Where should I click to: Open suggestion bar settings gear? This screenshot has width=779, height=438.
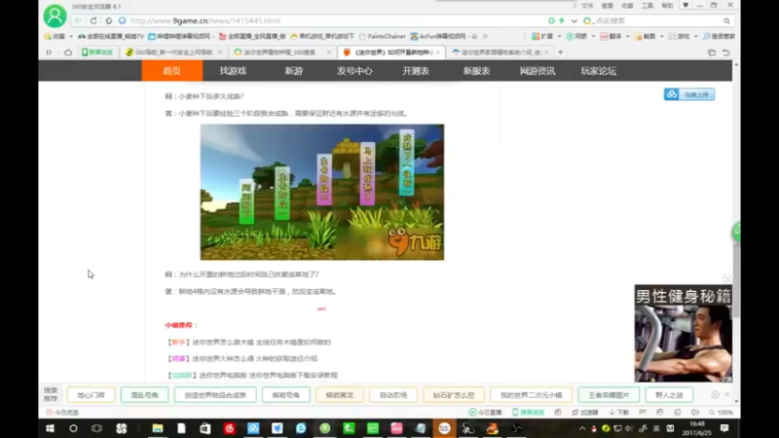pyautogui.click(x=715, y=395)
